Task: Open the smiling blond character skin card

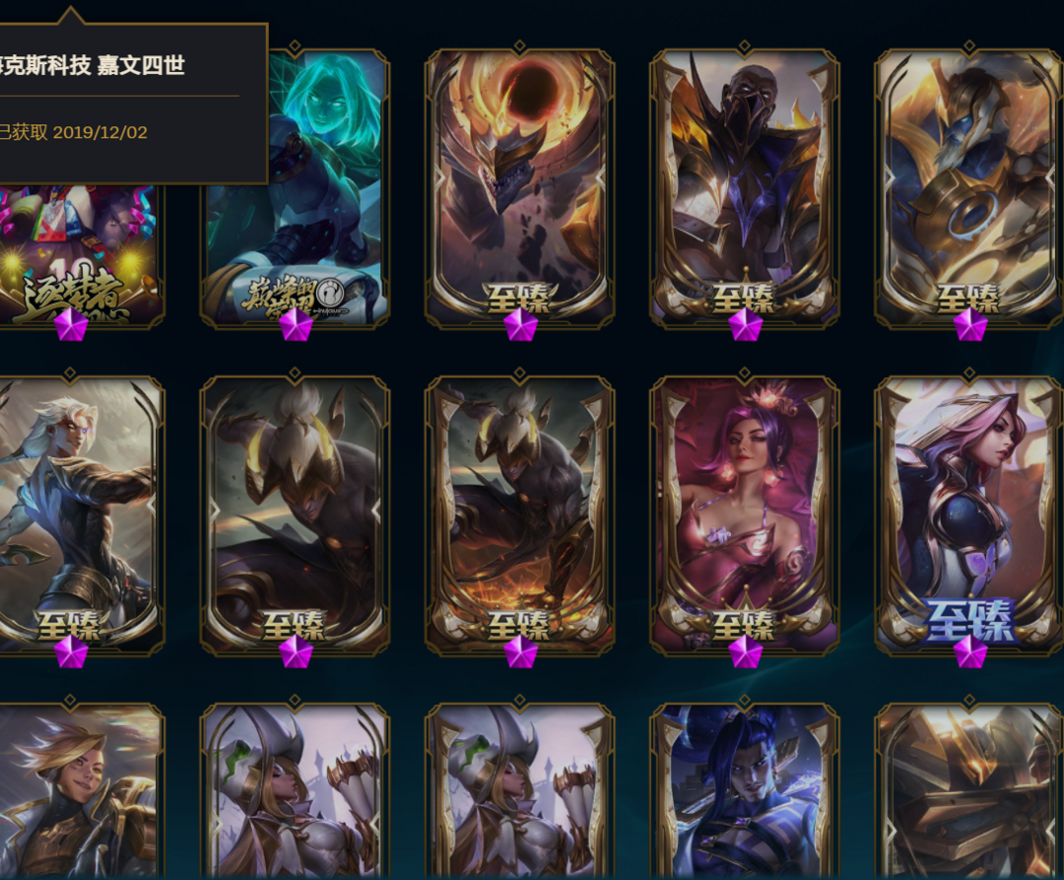Action: (82, 790)
